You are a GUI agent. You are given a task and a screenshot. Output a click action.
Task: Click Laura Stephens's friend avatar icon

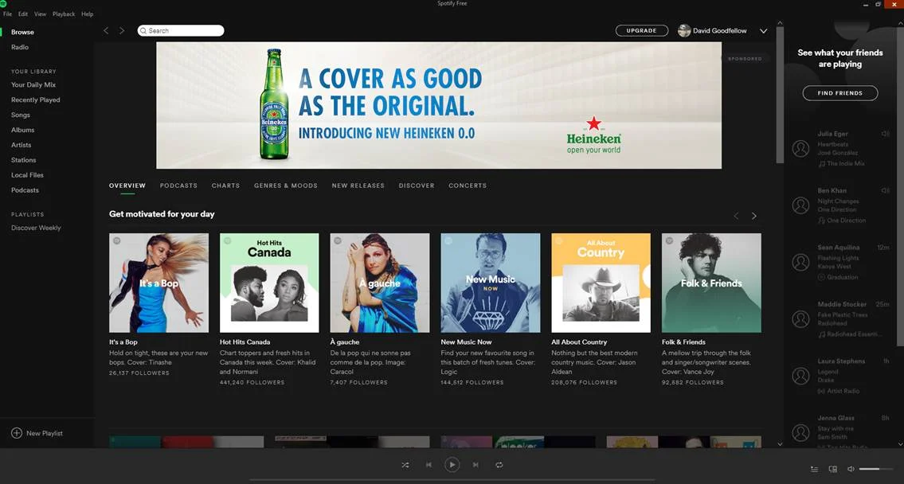point(800,377)
